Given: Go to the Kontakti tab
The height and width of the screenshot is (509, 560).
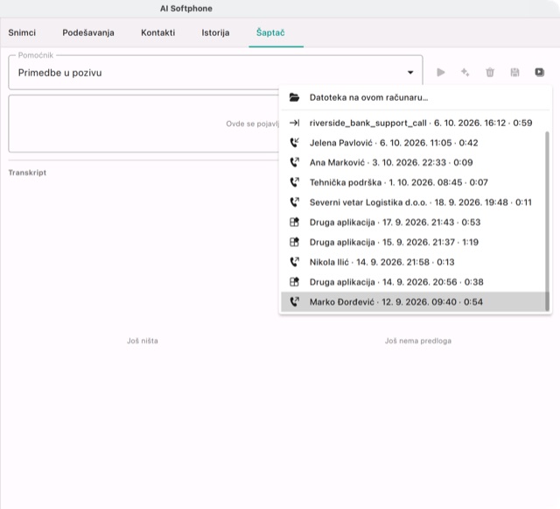Looking at the screenshot, I should point(157,32).
